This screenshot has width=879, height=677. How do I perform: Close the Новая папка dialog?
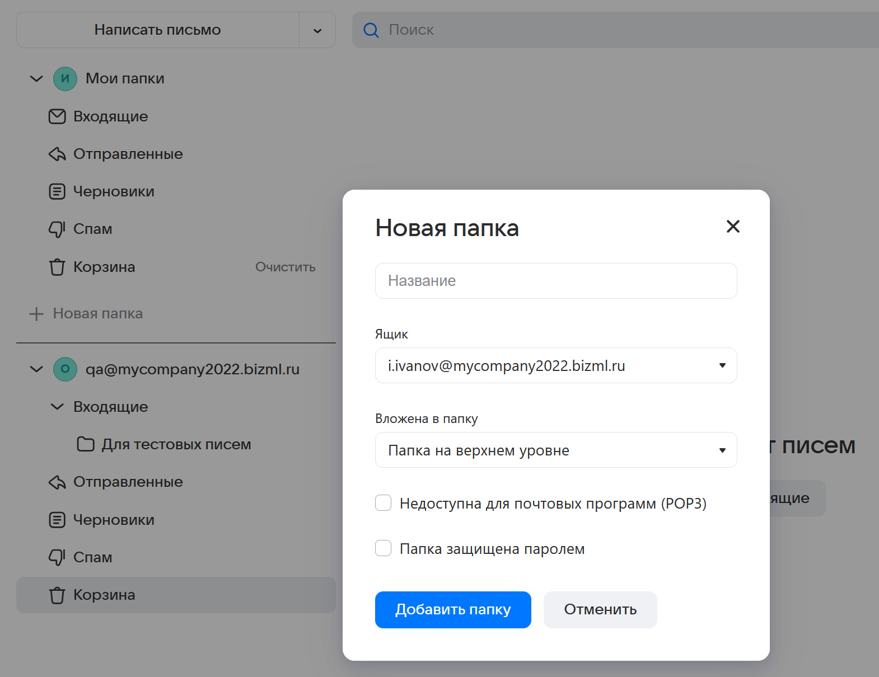[733, 227]
